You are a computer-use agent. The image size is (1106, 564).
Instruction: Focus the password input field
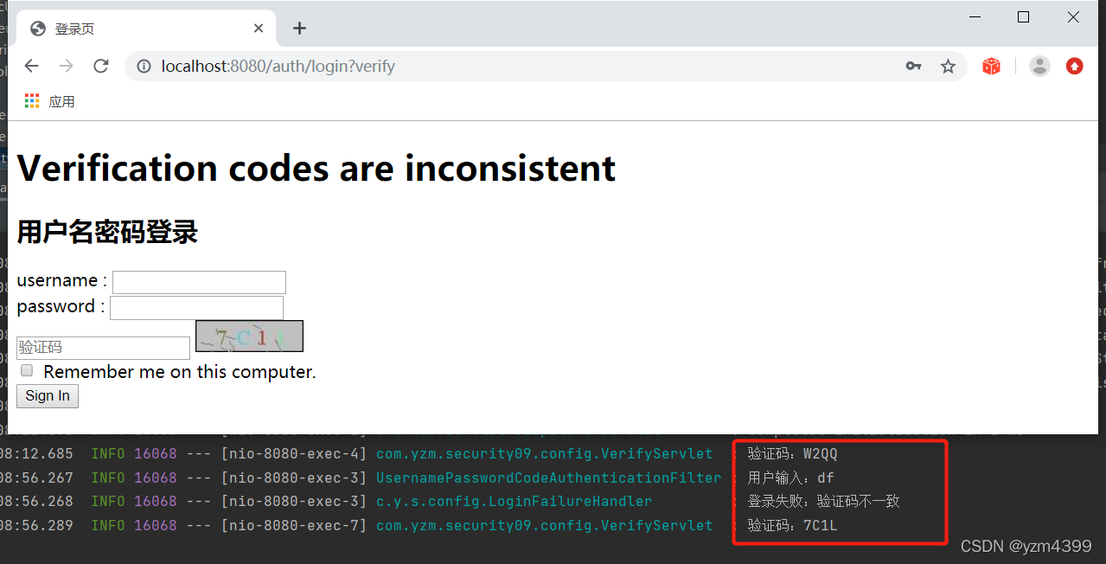coord(196,308)
